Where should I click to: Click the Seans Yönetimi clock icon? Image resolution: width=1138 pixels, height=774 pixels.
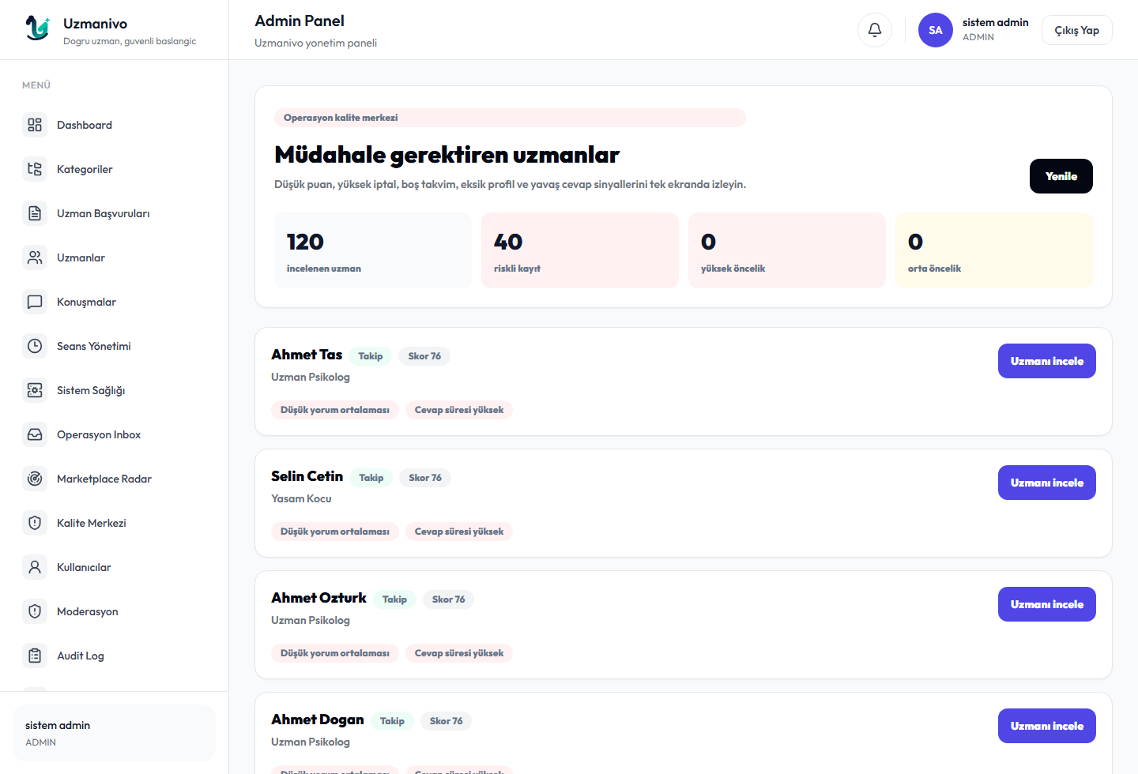[35, 346]
